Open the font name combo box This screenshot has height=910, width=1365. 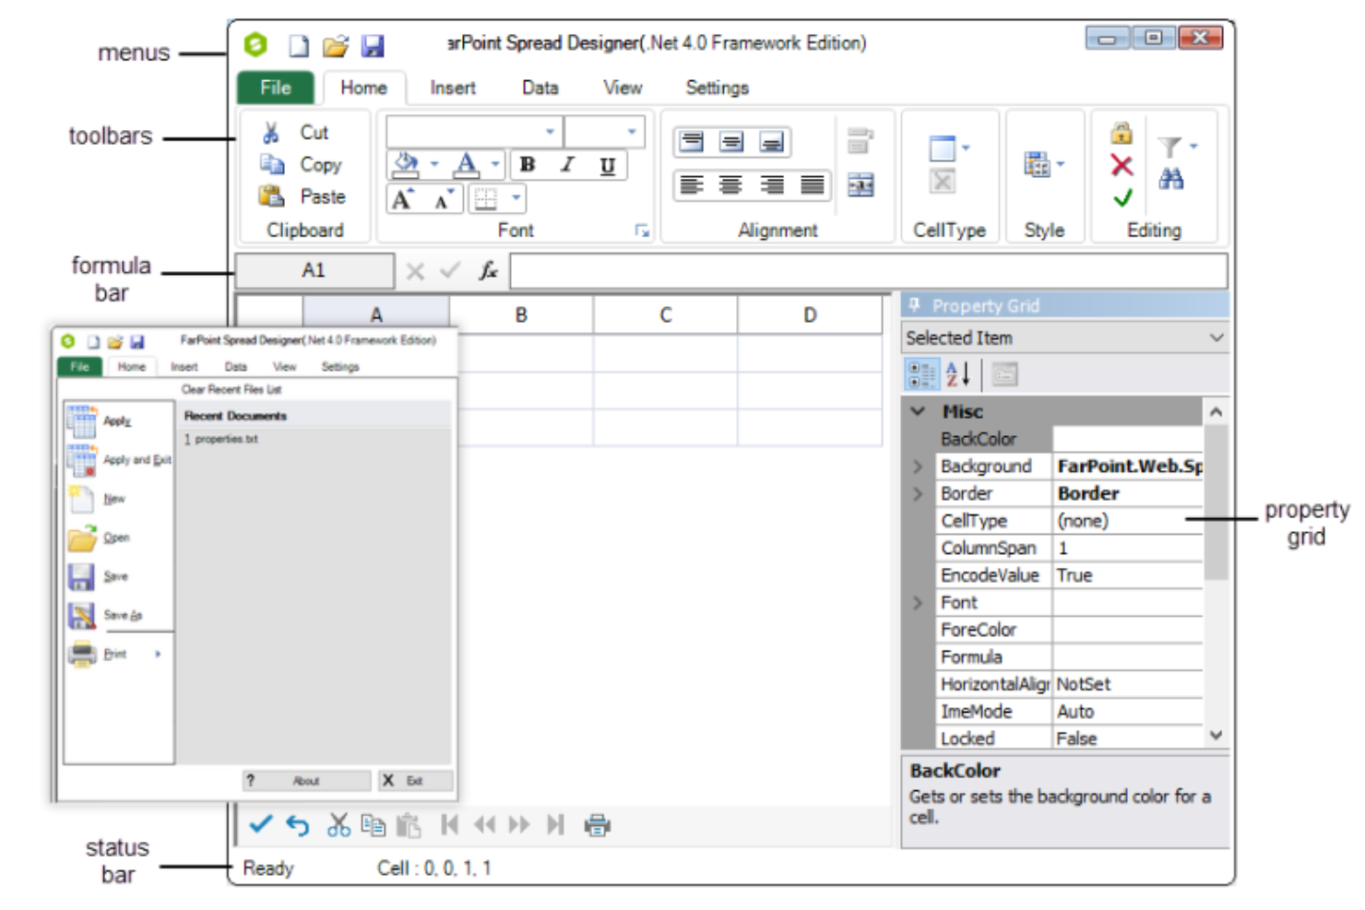coord(474,132)
